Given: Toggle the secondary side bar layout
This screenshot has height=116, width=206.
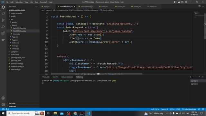Looking at the screenshot, I should pos(182,2).
